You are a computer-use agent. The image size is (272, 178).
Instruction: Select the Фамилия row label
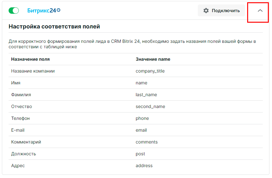tap(21, 95)
